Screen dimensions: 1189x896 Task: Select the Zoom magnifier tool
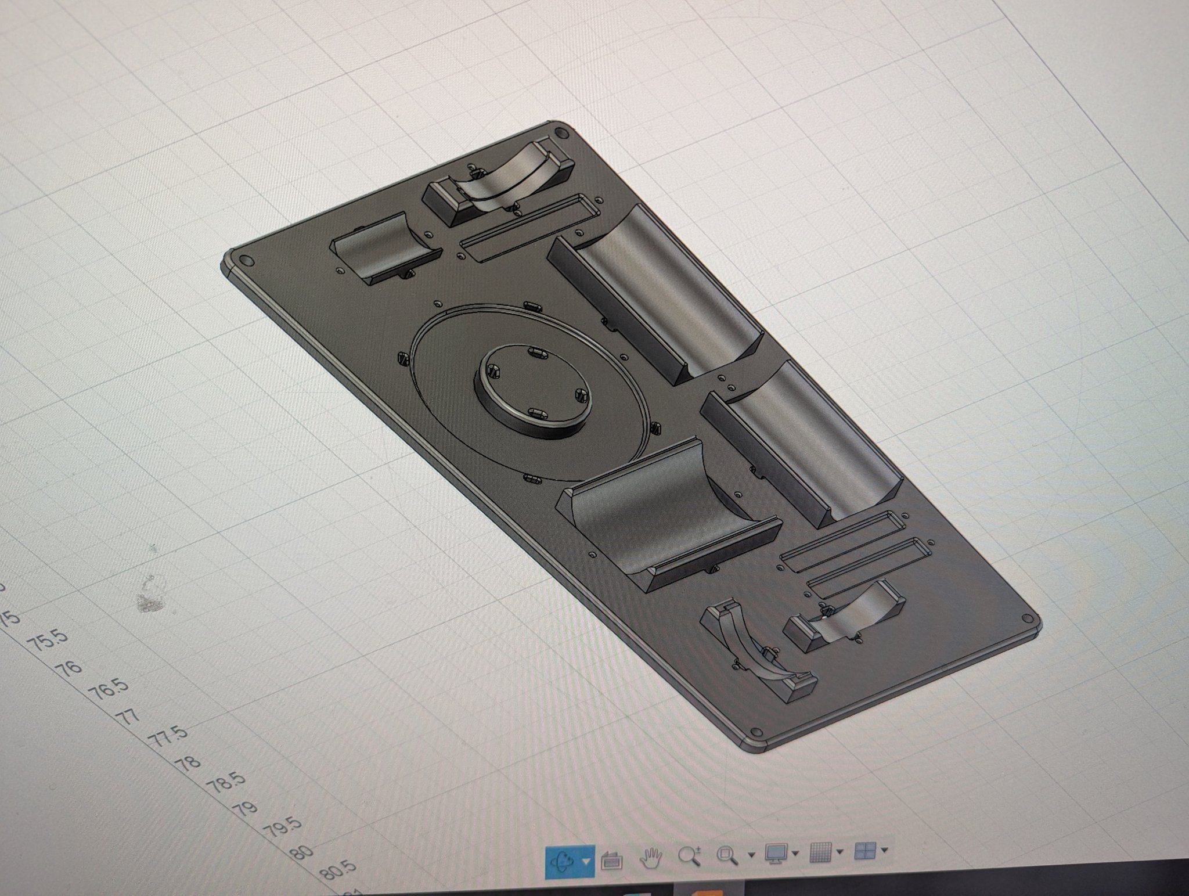click(689, 856)
